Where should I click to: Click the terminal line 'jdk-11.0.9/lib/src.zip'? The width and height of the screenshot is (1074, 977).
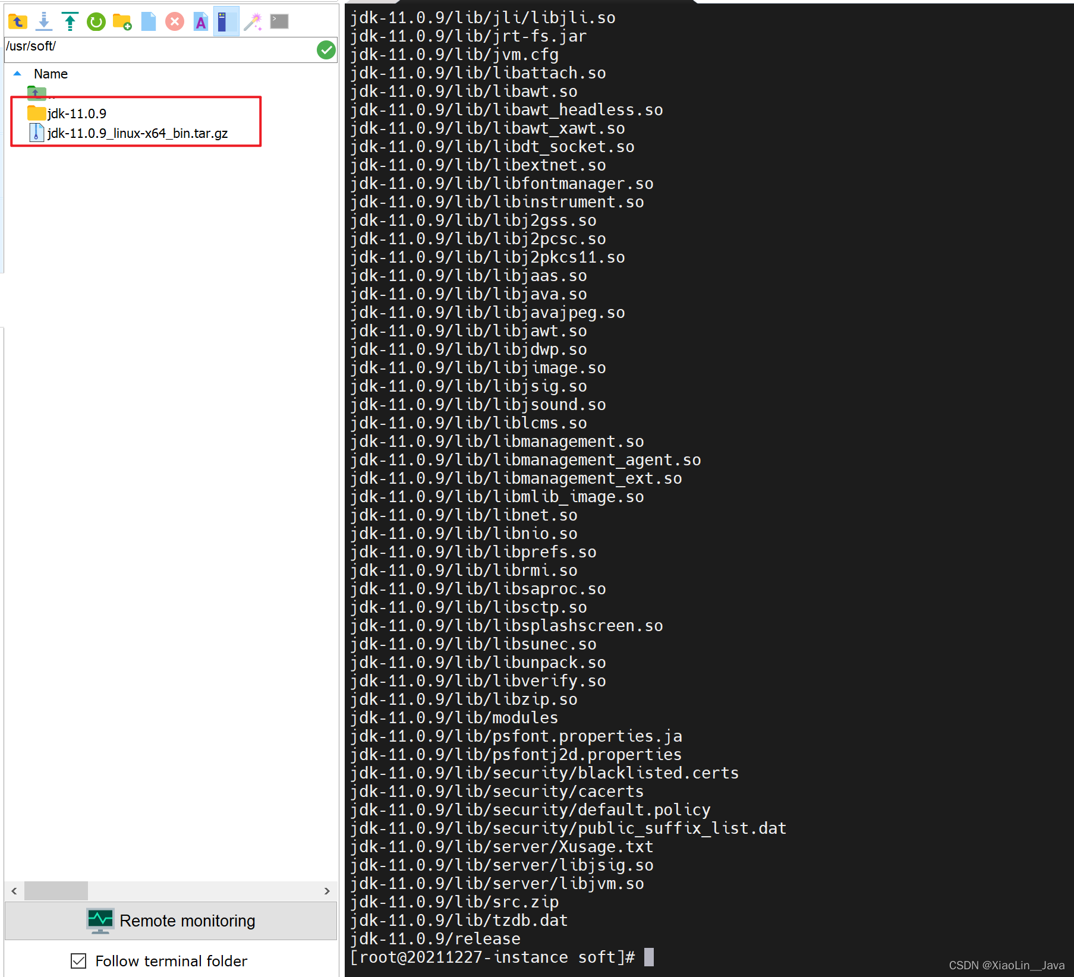coord(454,902)
